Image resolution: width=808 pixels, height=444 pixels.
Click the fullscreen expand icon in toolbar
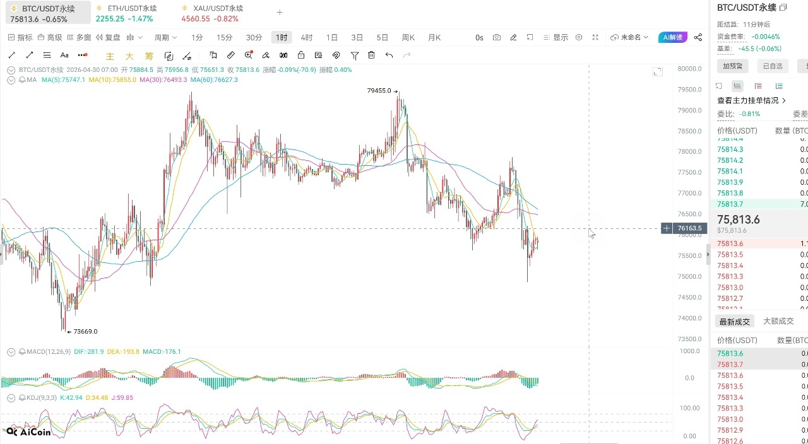pos(595,37)
